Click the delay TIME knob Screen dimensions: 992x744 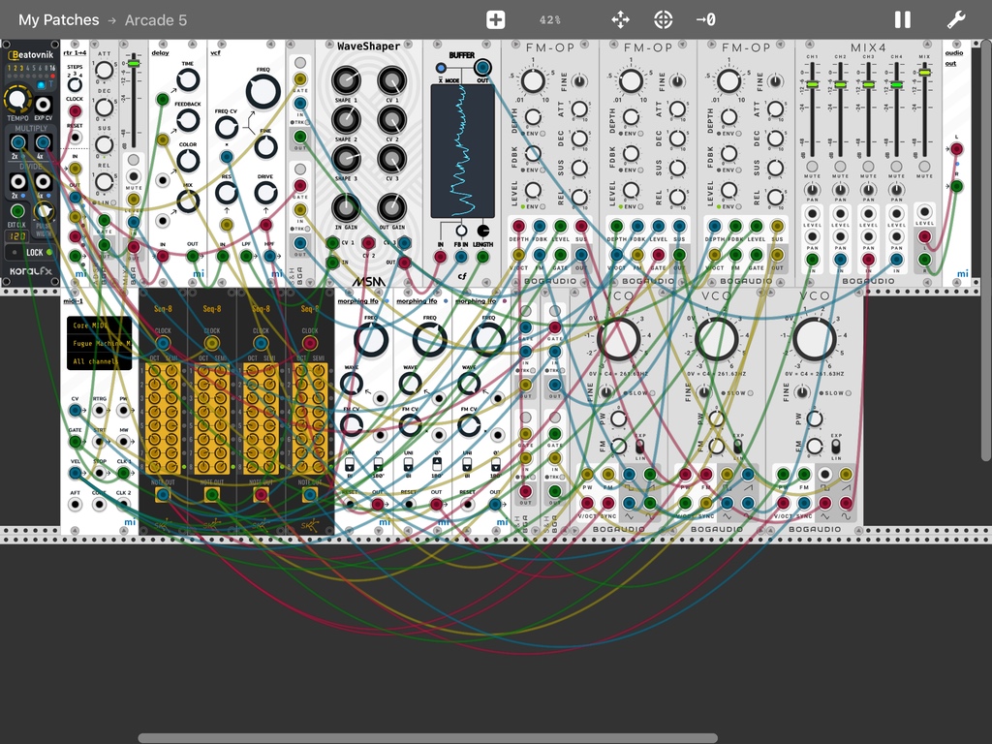pos(187,80)
